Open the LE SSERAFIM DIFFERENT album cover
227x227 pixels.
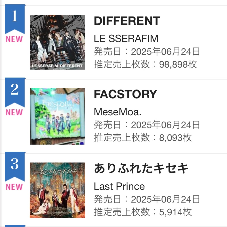[58, 42]
